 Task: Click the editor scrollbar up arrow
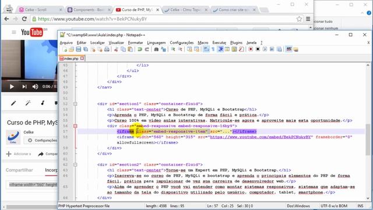pyautogui.click(x=368, y=65)
